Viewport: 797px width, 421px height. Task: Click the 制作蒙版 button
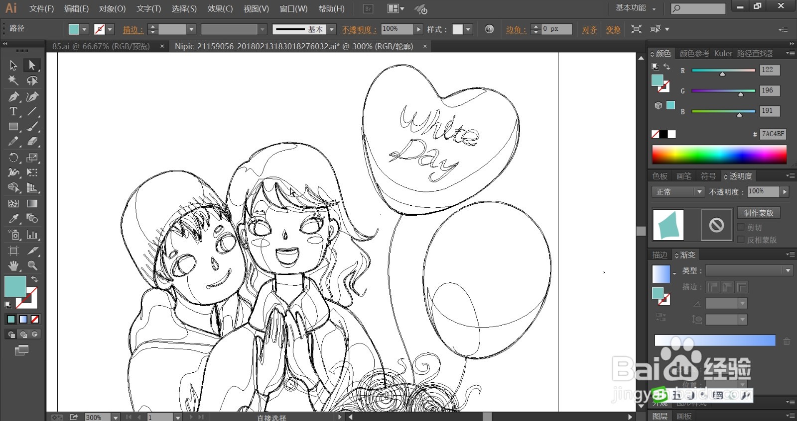pos(759,213)
